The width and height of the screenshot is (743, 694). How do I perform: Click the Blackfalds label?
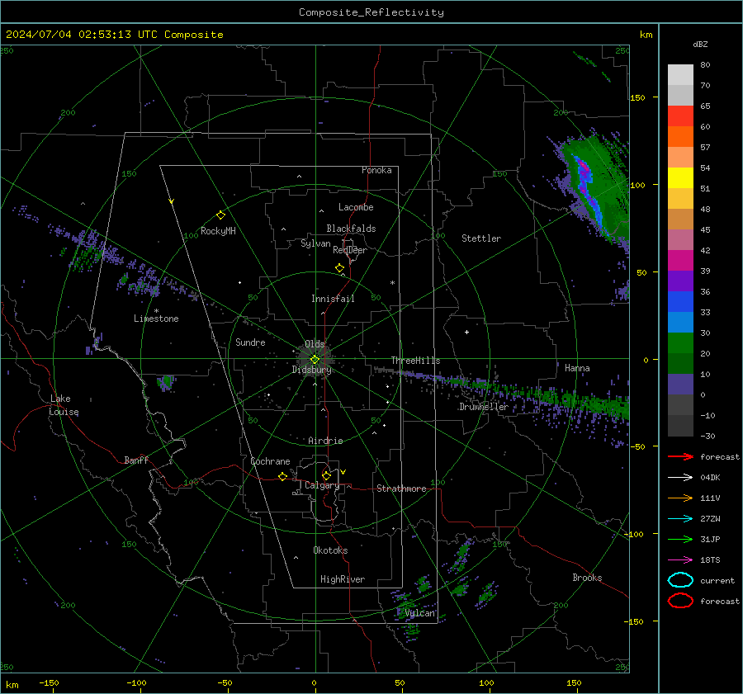point(351,229)
